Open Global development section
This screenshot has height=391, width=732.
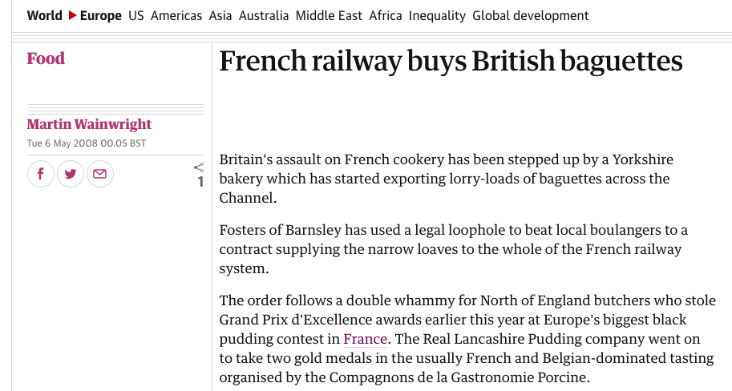(530, 16)
